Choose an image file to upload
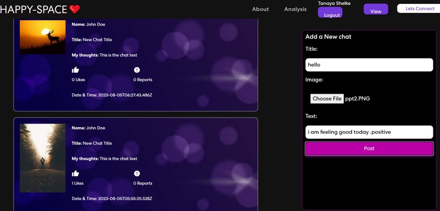Image resolution: width=440 pixels, height=211 pixels. 327,98
